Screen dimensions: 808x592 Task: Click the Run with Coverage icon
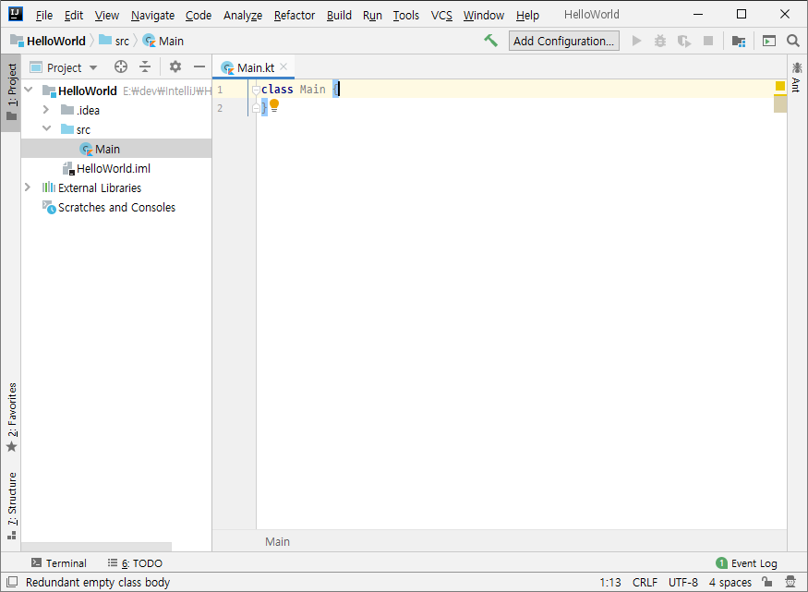684,41
